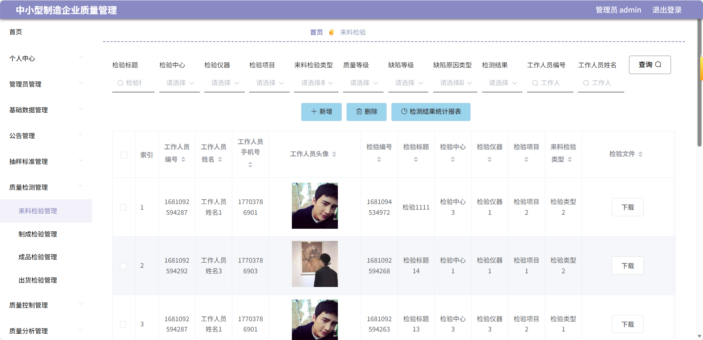Click sort arrows for 检验标题 column
Viewport: 703px width, 340px height.
416,159
